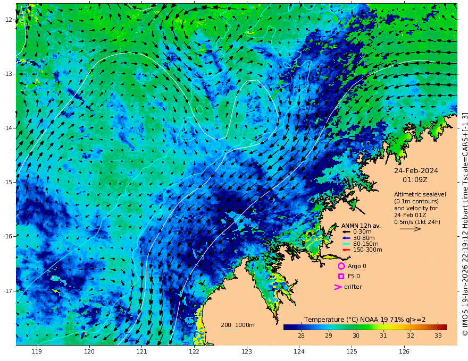Click the longitude axis label '121'
This screenshot has width=468, height=361.
(142, 352)
